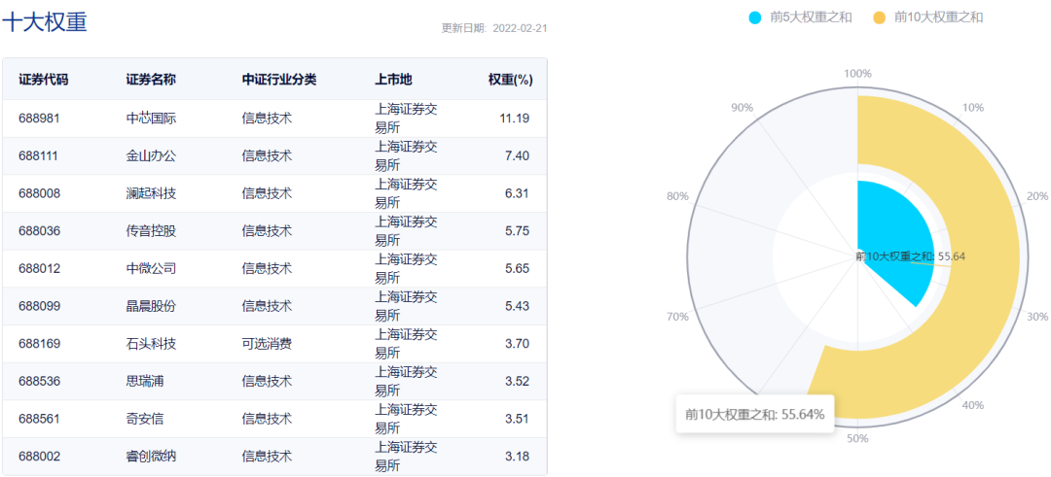Click the security name 金山办公
The image size is (1051, 477).
(151, 155)
